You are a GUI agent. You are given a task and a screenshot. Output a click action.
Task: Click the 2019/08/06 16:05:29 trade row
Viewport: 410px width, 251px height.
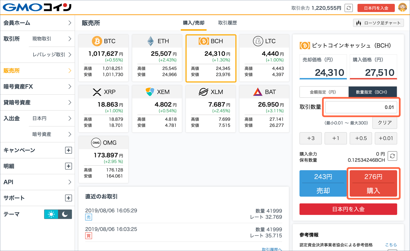point(183,214)
